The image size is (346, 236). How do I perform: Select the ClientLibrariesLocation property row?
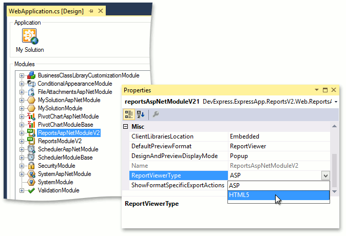(229, 136)
